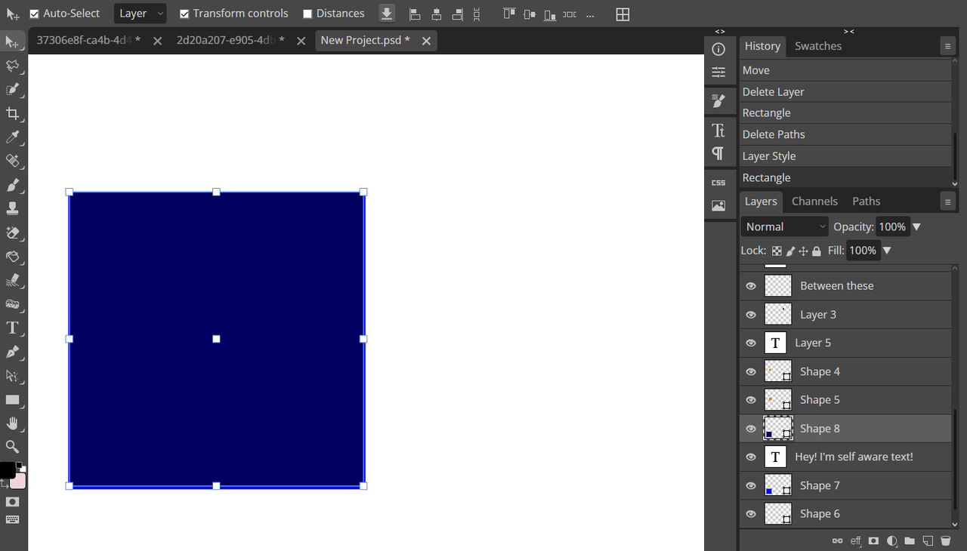
Task: Select the Lasso selection tool
Action: pyautogui.click(x=12, y=66)
